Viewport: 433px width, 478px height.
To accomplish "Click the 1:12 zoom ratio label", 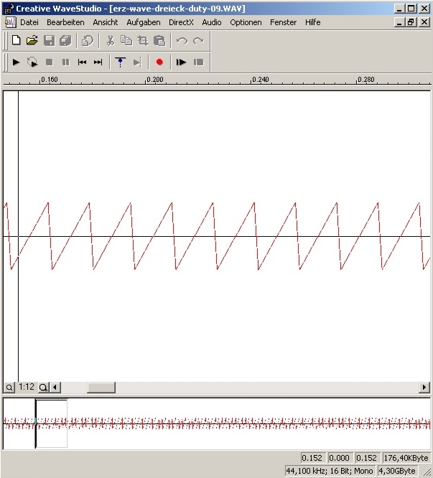I will (27, 387).
